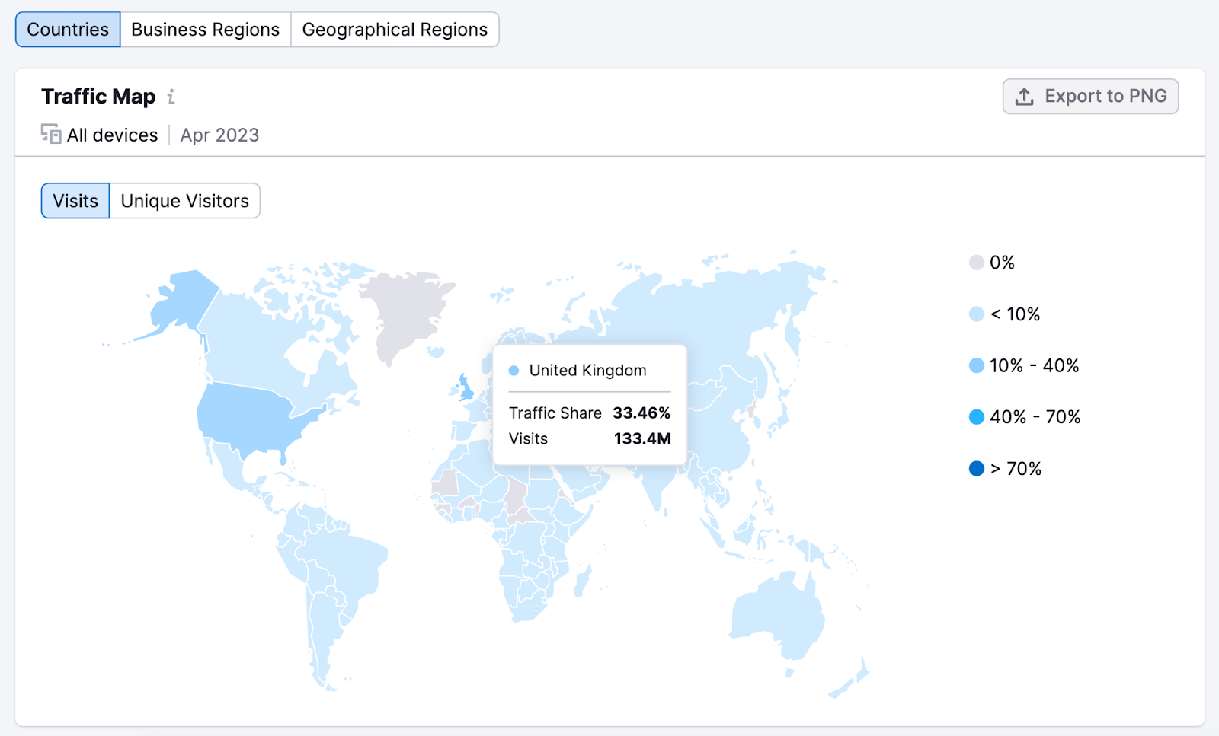Image resolution: width=1219 pixels, height=736 pixels.
Task: Click Alaska on the map
Action: 183,301
